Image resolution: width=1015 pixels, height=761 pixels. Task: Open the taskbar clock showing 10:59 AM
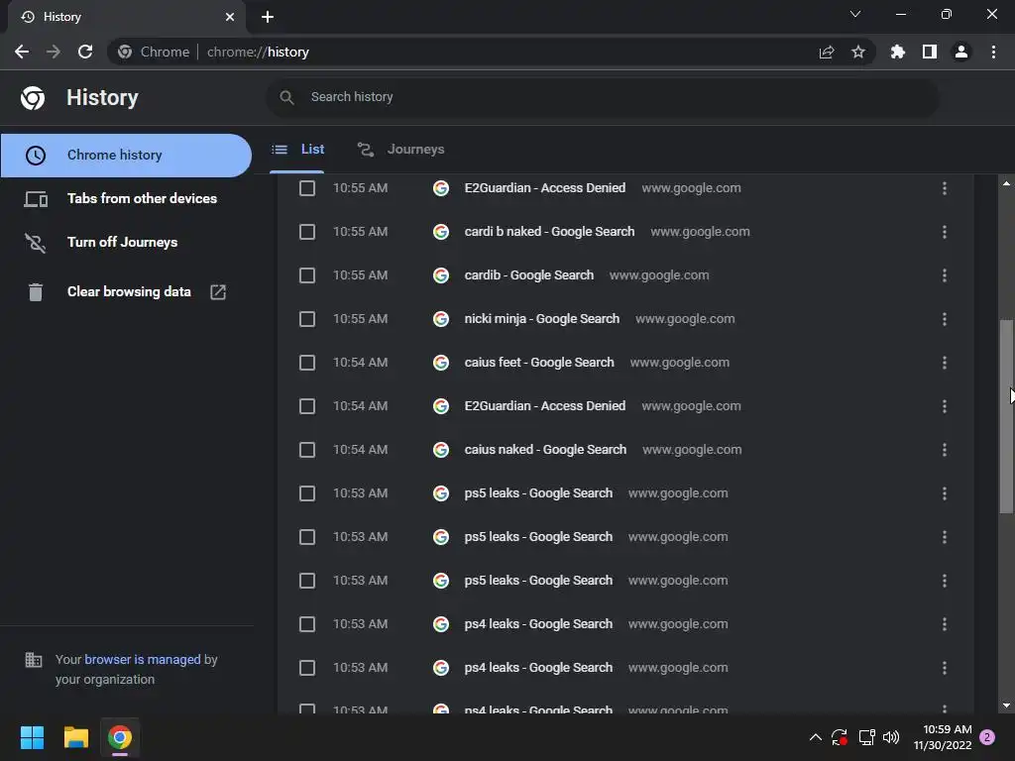click(x=943, y=737)
